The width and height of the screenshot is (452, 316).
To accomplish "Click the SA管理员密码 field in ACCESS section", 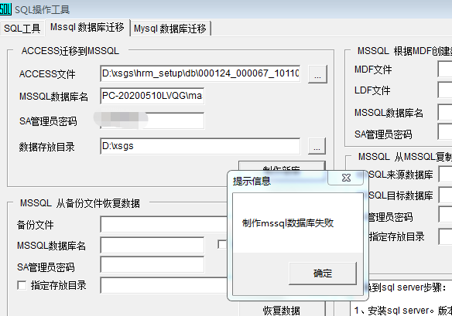I will [152, 121].
